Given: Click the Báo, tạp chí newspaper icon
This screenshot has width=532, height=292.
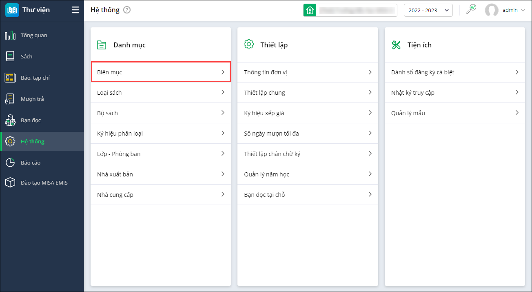Looking at the screenshot, I should click(x=10, y=78).
